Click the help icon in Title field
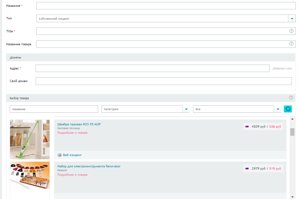The width and height of the screenshot is (300, 199). point(291,31)
